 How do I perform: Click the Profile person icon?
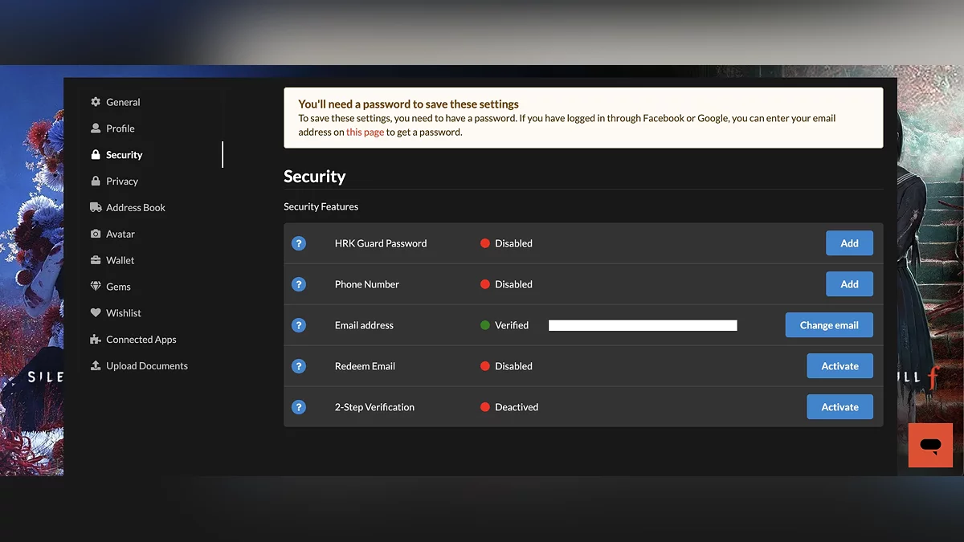click(96, 128)
